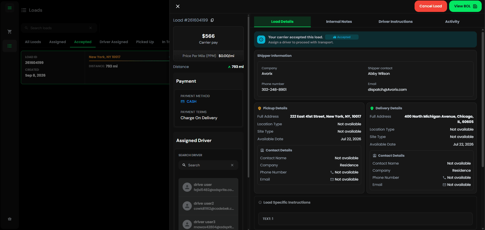The height and width of the screenshot is (230, 485).
Task: Click the pickup contact details icon
Action: click(x=262, y=150)
